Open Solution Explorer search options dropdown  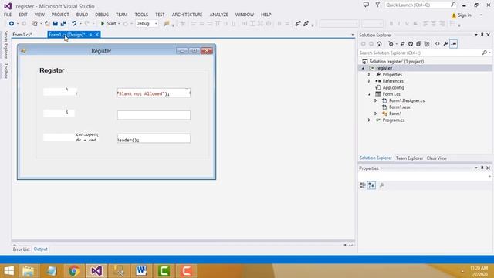point(489,53)
